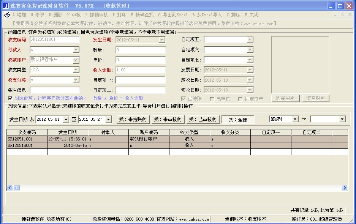Viewport: 356px width, 224px height.
Task: Open the 导出到Excel menu item
Action: (x=172, y=15)
